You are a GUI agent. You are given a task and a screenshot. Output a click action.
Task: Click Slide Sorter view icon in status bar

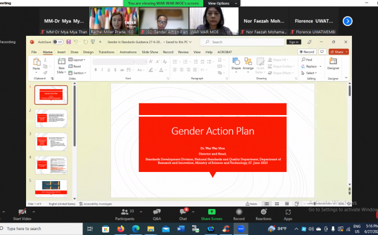277,203
